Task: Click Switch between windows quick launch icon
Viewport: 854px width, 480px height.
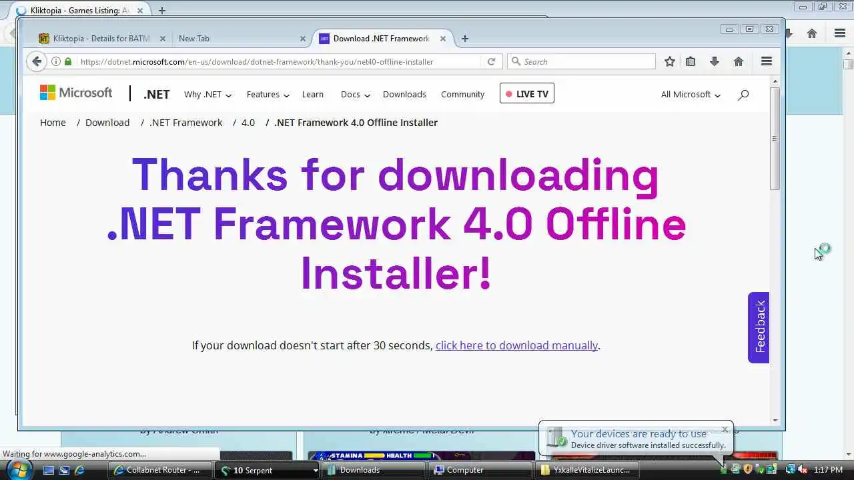Action: pyautogui.click(x=64, y=470)
